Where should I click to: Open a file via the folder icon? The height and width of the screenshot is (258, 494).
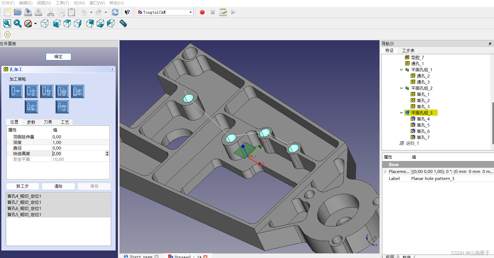tap(18, 12)
